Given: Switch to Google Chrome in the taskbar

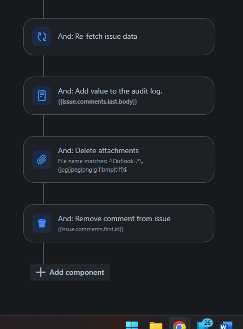Looking at the screenshot, I should point(179,325).
